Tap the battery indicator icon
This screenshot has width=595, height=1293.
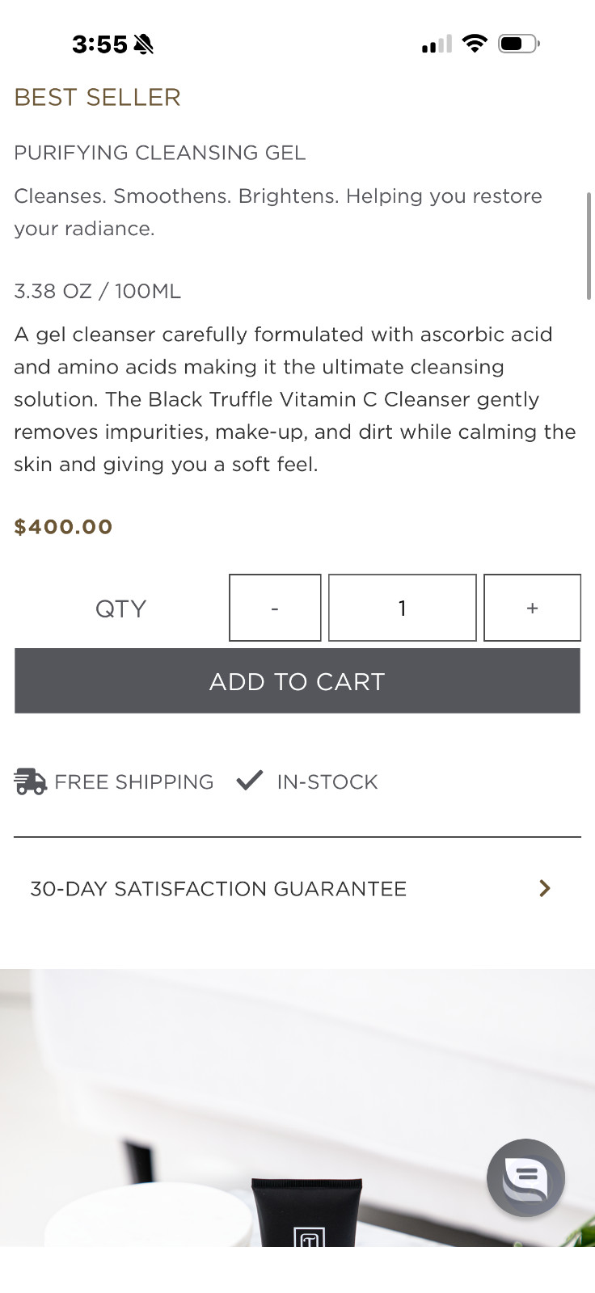coord(519,43)
